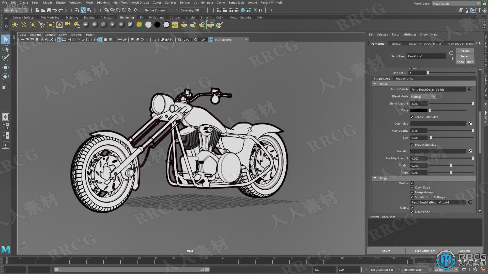Open the LineSet1 attribute tab
This screenshot has width=488, height=274.
[x=397, y=44]
